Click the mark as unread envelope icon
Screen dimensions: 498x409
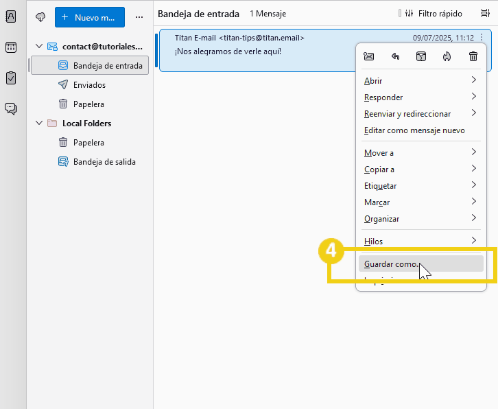tap(369, 56)
